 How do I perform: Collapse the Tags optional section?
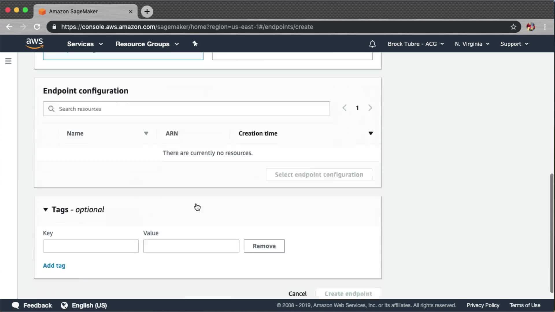click(x=45, y=209)
